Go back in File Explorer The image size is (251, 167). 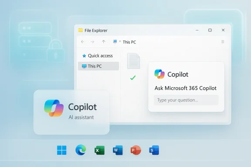(x=83, y=42)
